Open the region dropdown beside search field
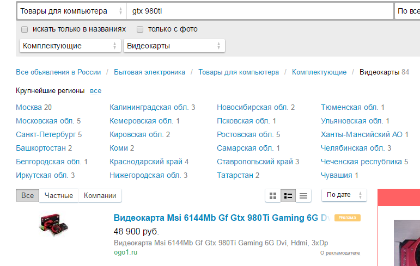The height and width of the screenshot is (266, 420). point(407,11)
